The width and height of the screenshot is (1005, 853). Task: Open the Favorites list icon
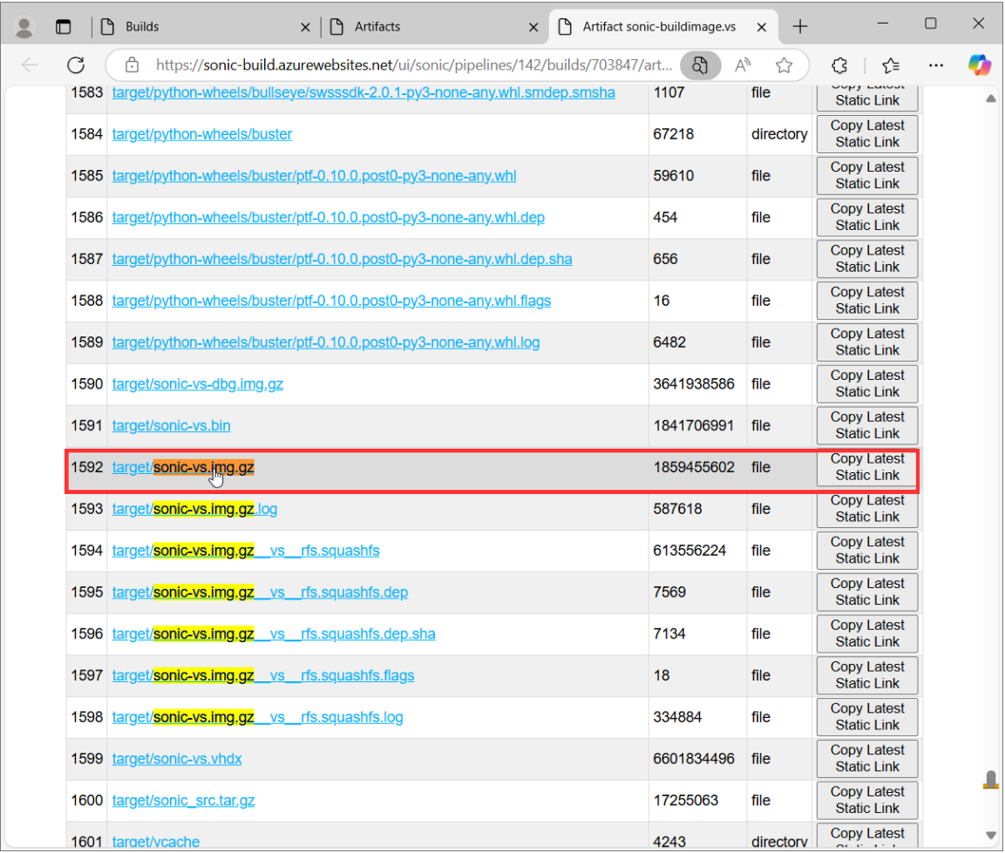890,65
